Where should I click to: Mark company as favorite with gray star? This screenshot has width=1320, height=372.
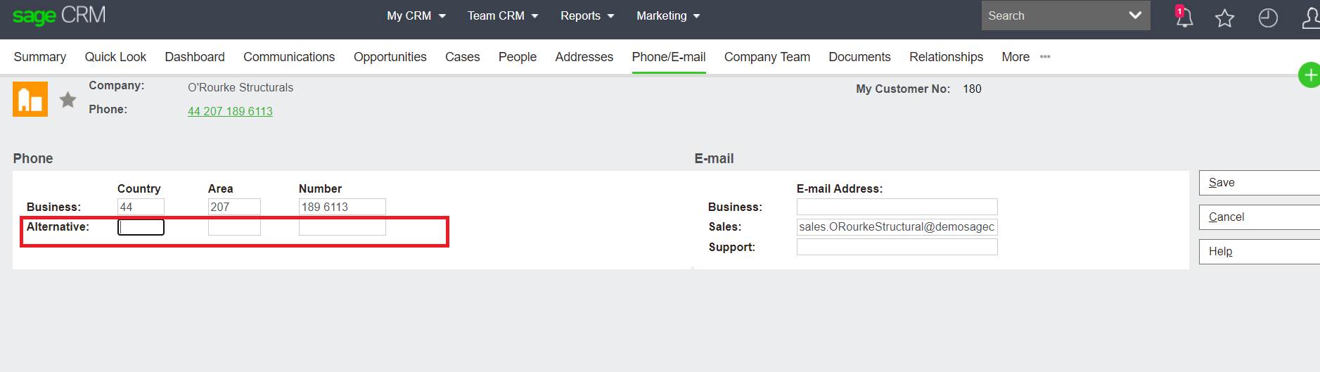click(68, 100)
